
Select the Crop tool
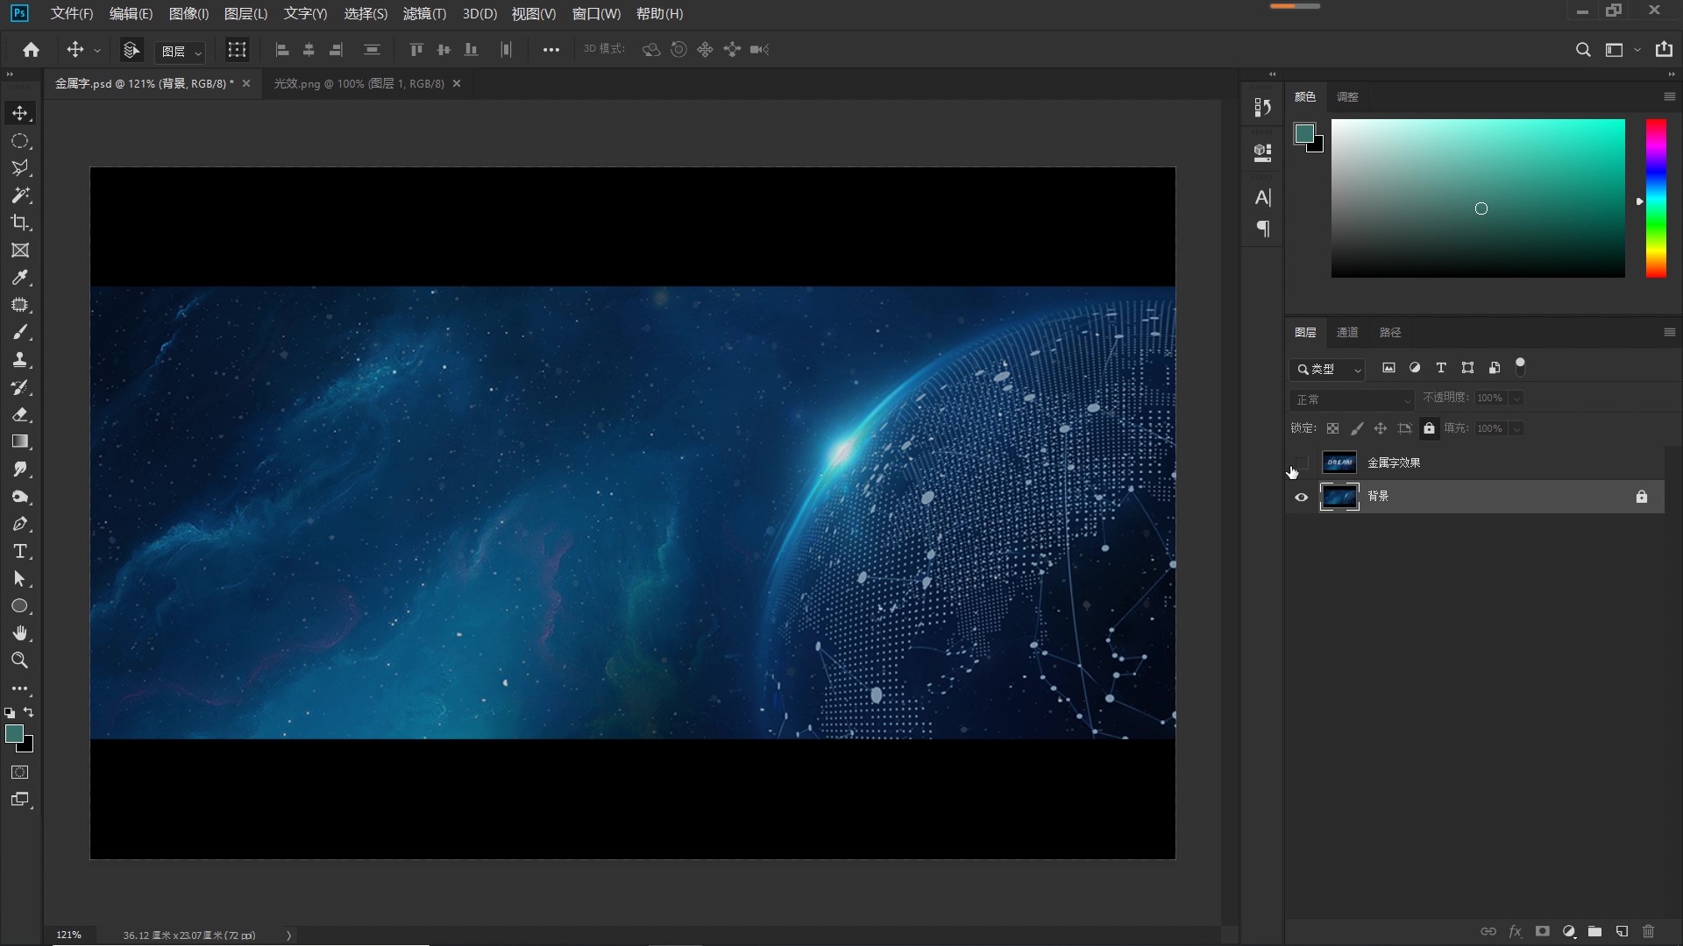point(20,222)
